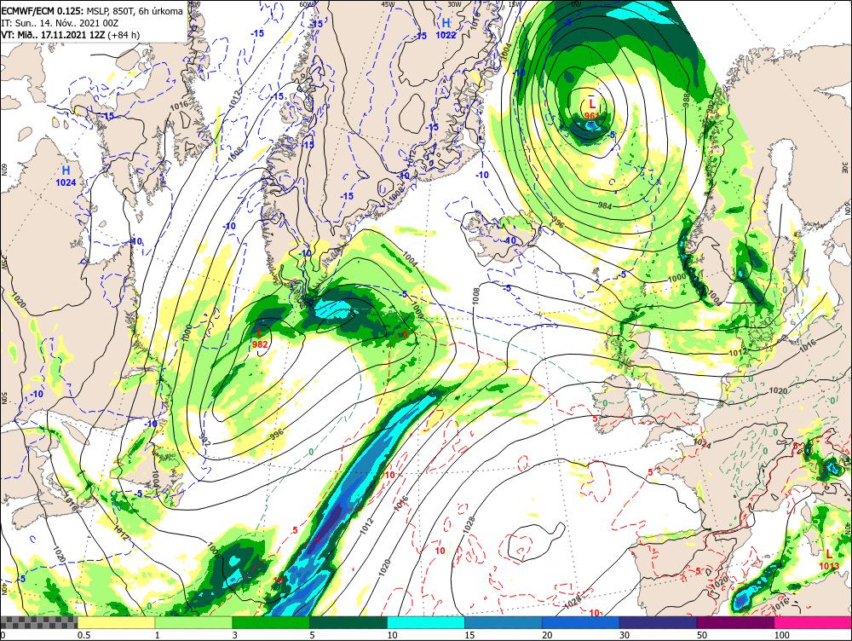The width and height of the screenshot is (852, 641).
Task: Pick the dark green 5–10 legend swatch
Action: click(348, 622)
